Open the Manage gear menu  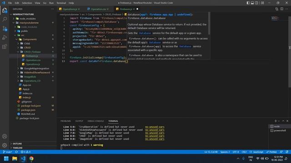coord(5,145)
